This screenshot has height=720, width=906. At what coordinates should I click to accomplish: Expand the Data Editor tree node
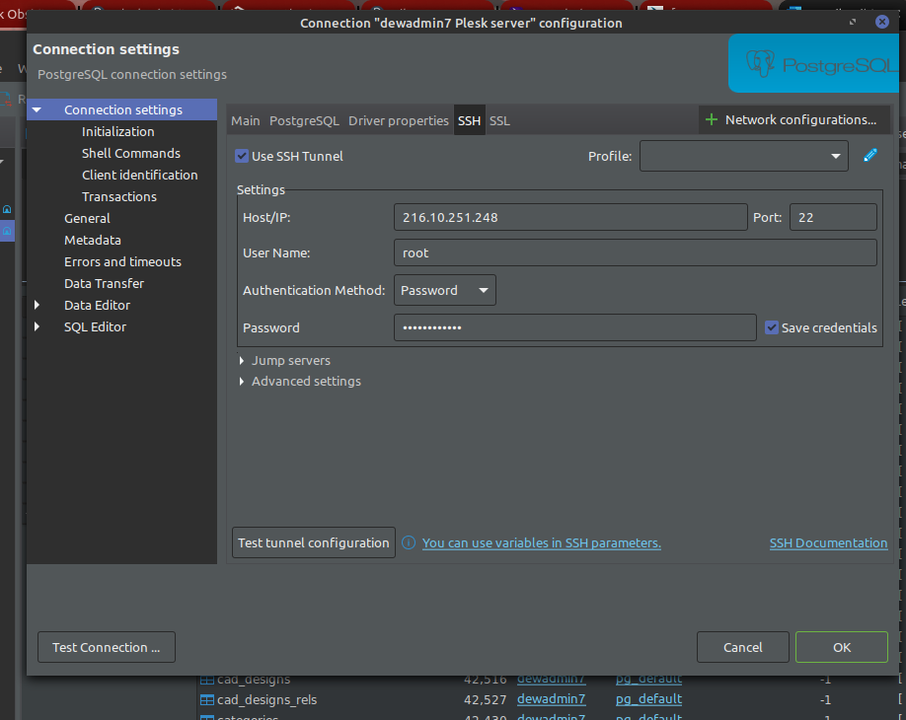click(x=38, y=306)
